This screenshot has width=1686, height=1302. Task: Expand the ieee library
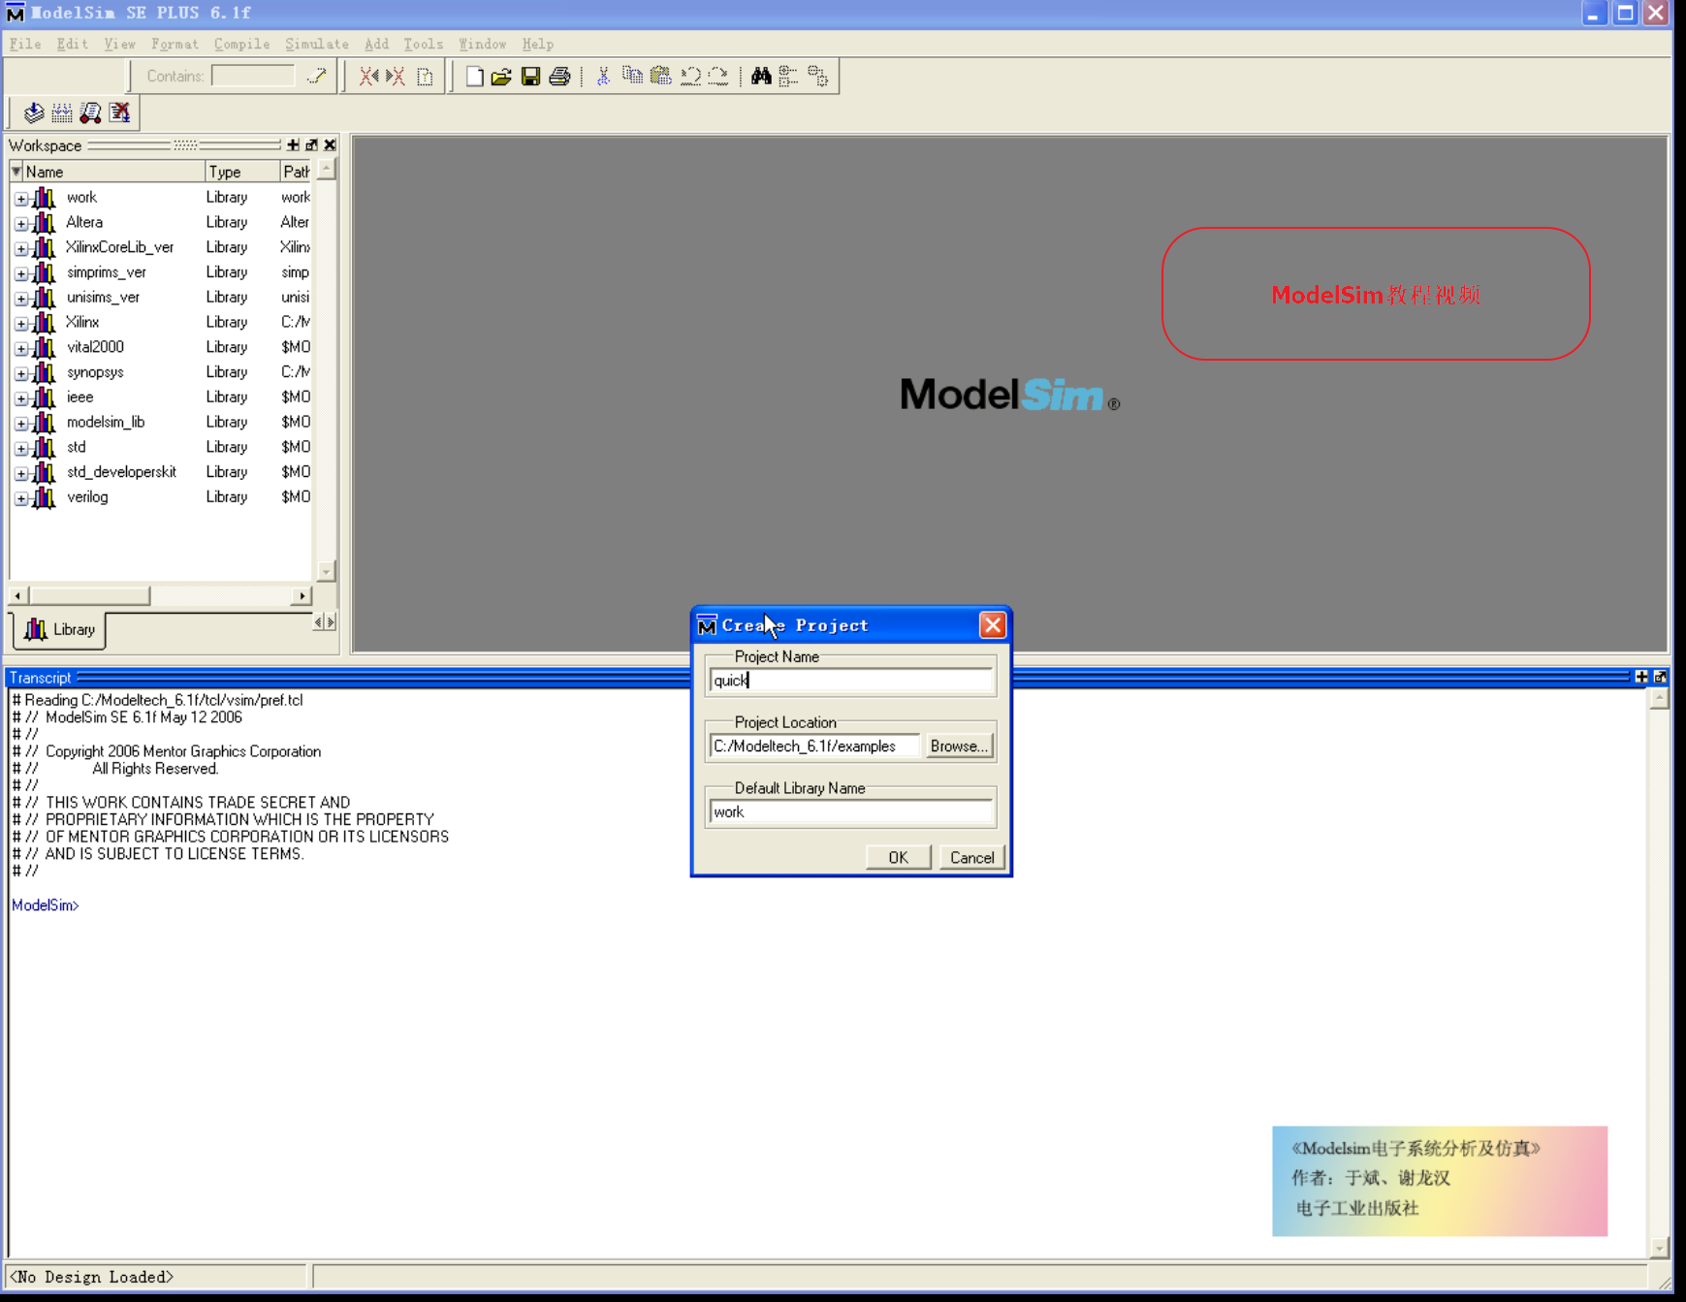click(x=21, y=398)
